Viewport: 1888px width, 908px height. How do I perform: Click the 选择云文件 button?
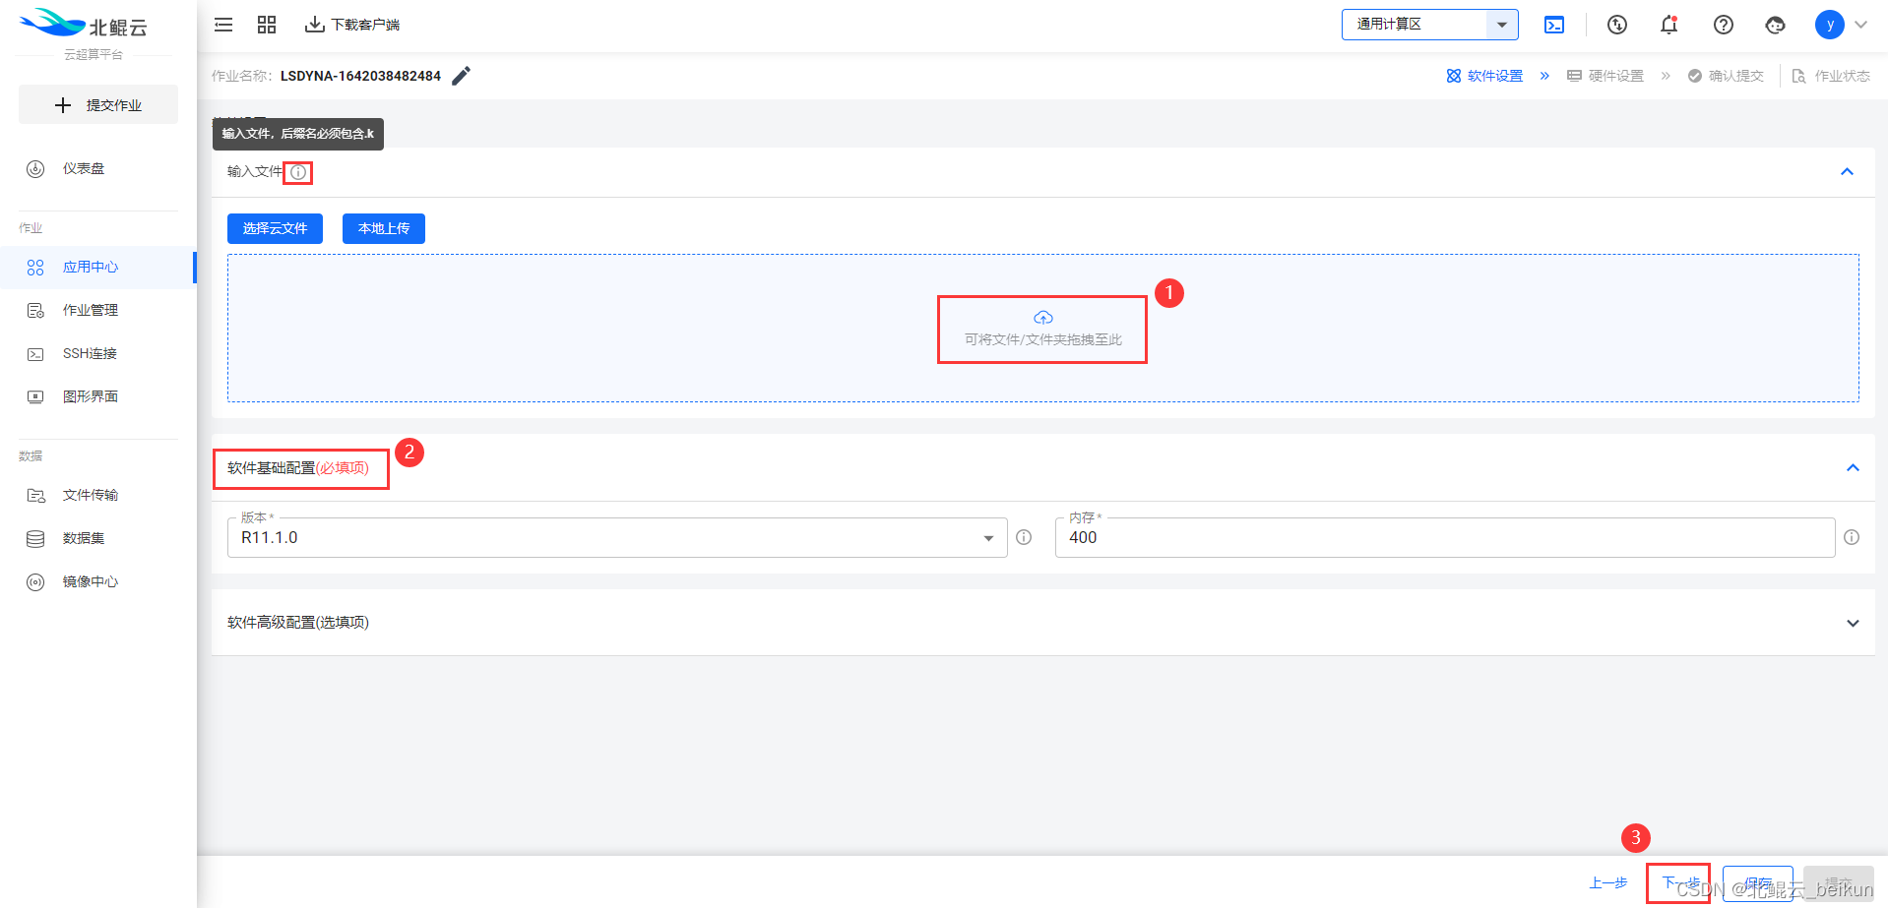(275, 228)
